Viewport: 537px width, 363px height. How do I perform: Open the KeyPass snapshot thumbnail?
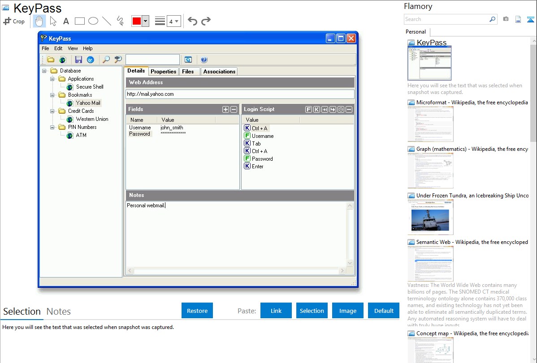pos(429,63)
